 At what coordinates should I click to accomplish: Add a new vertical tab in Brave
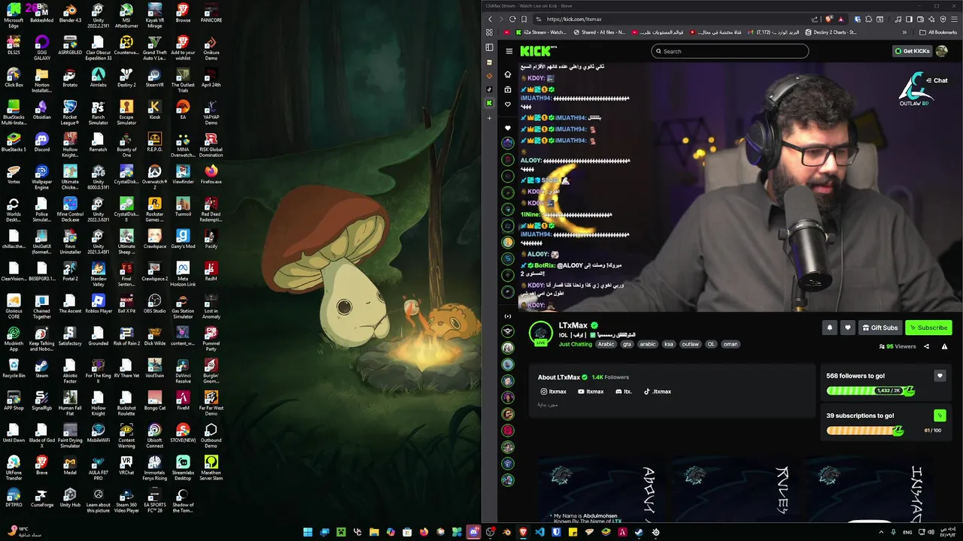coord(489,118)
